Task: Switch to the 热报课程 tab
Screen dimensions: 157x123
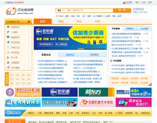Action: (x=94, y=55)
